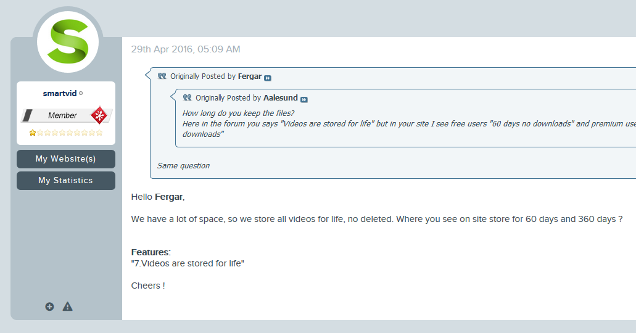Click the offline status circle beside smartvid
The height and width of the screenshot is (333, 636).
81,93
